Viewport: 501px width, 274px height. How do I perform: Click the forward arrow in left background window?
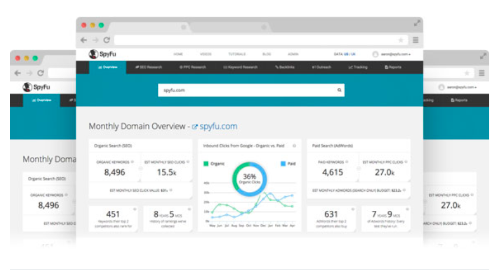click(29, 73)
